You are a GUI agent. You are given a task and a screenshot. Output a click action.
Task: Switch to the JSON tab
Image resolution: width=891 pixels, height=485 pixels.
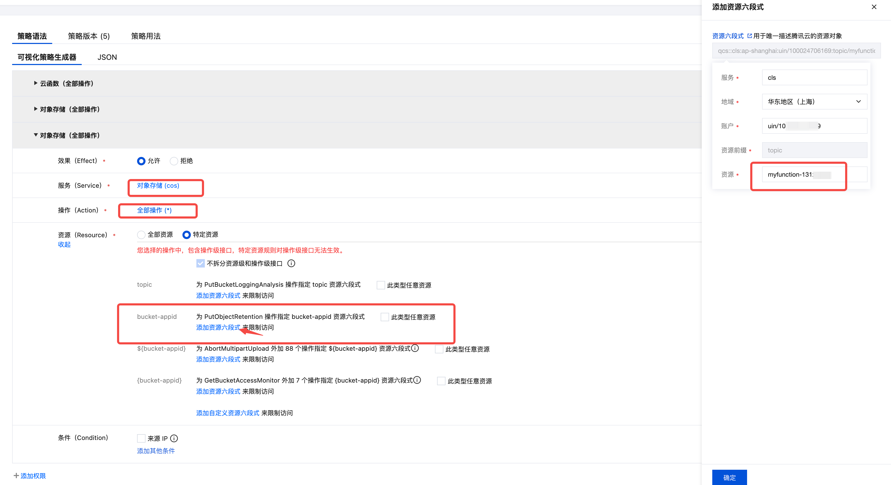[x=107, y=57]
